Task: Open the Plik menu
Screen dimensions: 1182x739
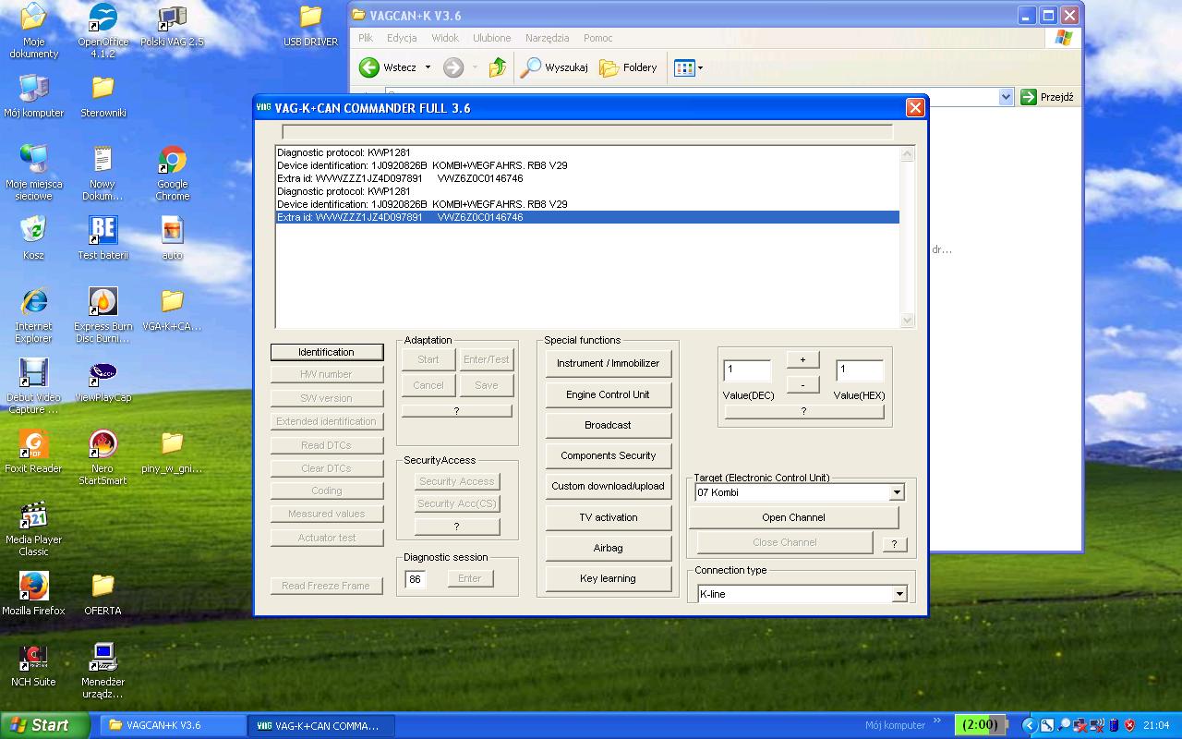Action: [366, 38]
